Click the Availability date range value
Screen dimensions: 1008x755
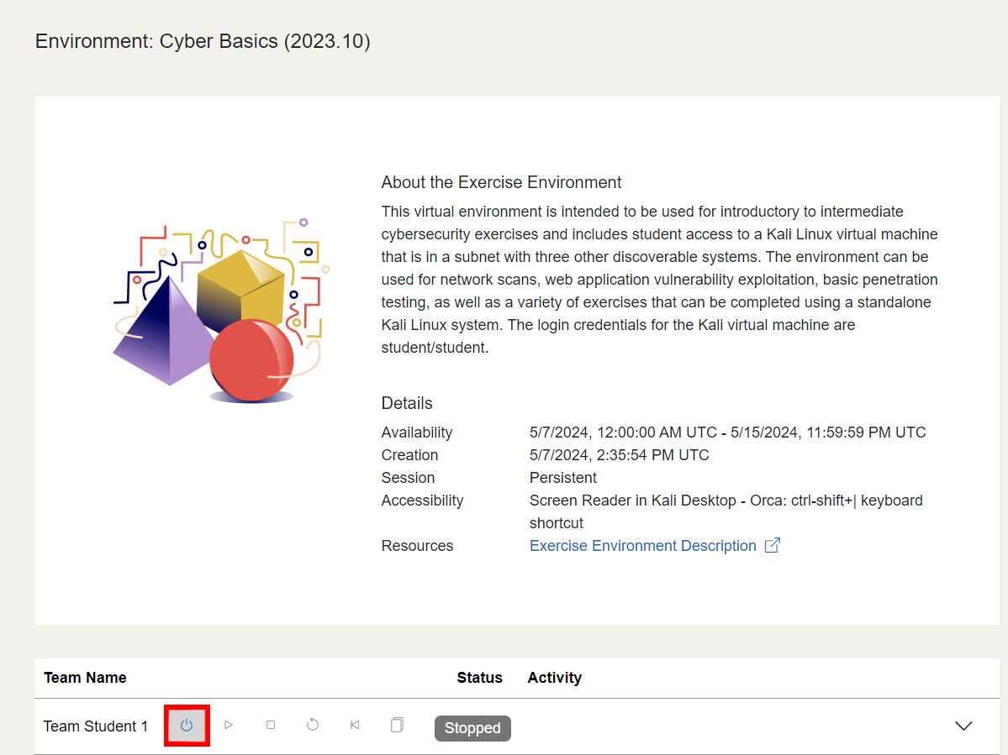pyautogui.click(x=728, y=432)
